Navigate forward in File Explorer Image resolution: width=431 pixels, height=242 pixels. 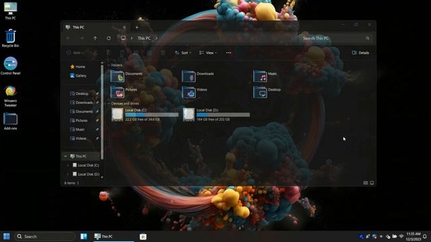(82, 38)
